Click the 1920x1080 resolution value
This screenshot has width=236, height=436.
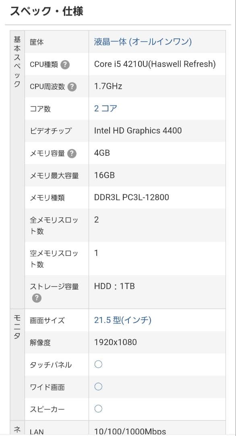click(x=115, y=342)
